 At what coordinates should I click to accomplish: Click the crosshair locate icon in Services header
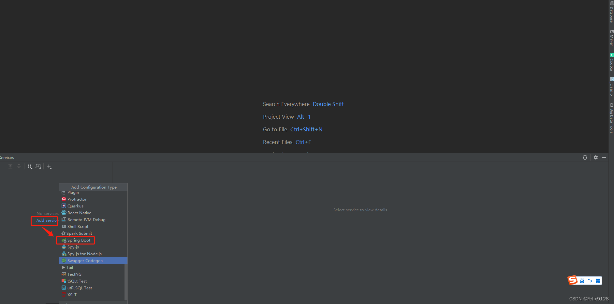tap(585, 157)
